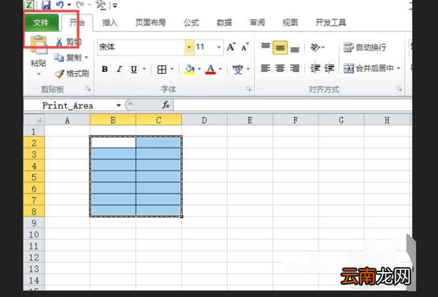The image size is (438, 297).
Task: Switch to the 数据 (Data) tab
Action: (224, 23)
